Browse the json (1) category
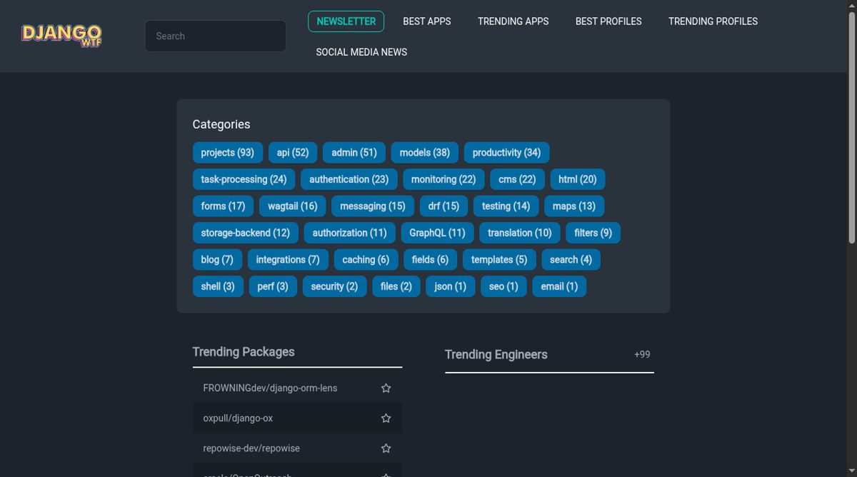This screenshot has width=857, height=477. point(451,286)
